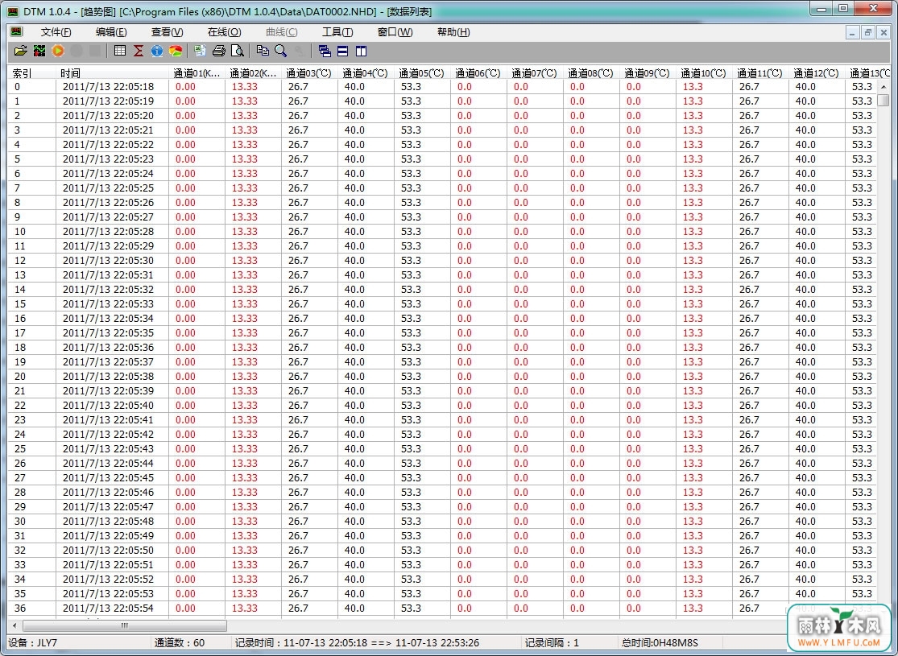Click status bar 设备 : JLY7
This screenshot has height=656, width=898.
point(33,643)
